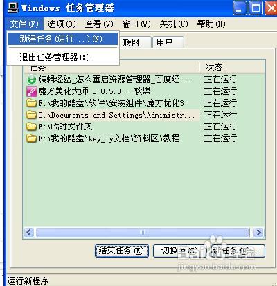Click the left arrow of horizontal scrollbar
The height and width of the screenshot is (286, 277).
coord(29,232)
